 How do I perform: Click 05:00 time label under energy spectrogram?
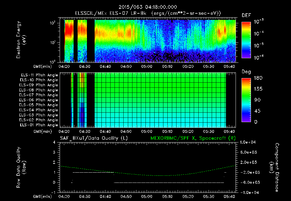pos(147,66)
